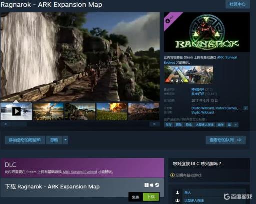
Task: Select the third screenshot thumbnail with the grassy field
Action: (x=80, y=111)
